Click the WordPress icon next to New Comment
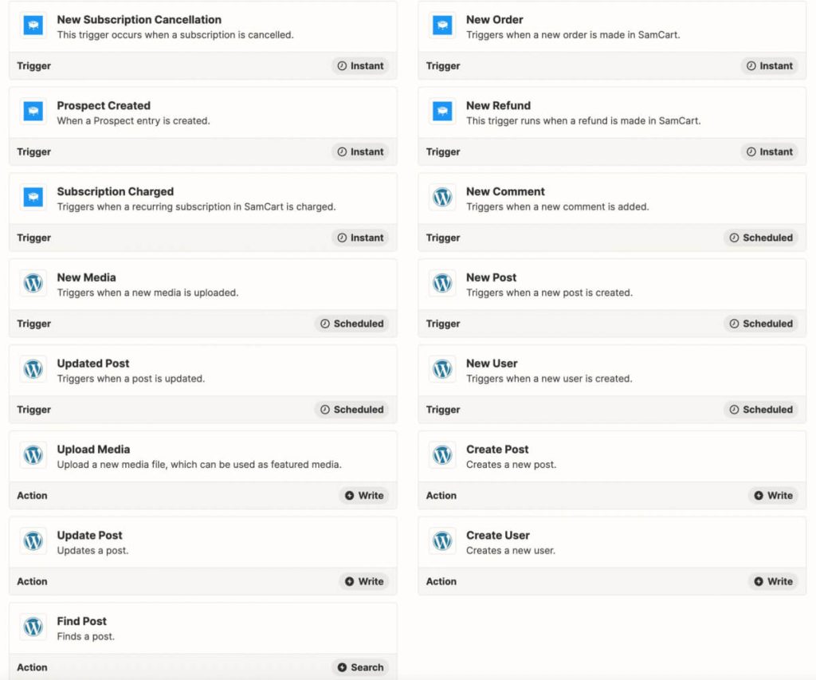Viewport: 816px width, 680px height. tap(441, 197)
